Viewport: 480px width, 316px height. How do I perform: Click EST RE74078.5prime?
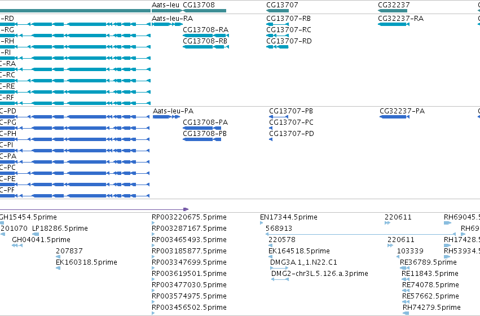point(406,291)
